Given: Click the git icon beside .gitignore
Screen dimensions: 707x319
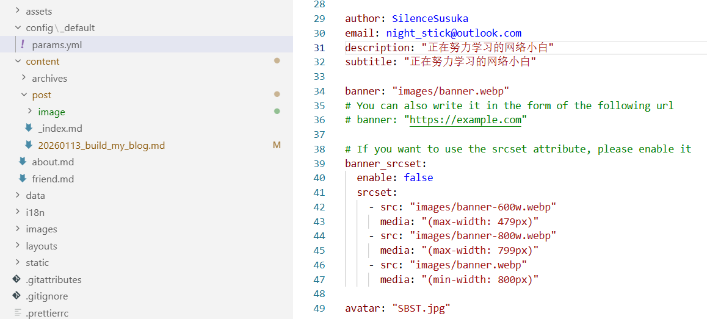Looking at the screenshot, I should pyautogui.click(x=16, y=296).
